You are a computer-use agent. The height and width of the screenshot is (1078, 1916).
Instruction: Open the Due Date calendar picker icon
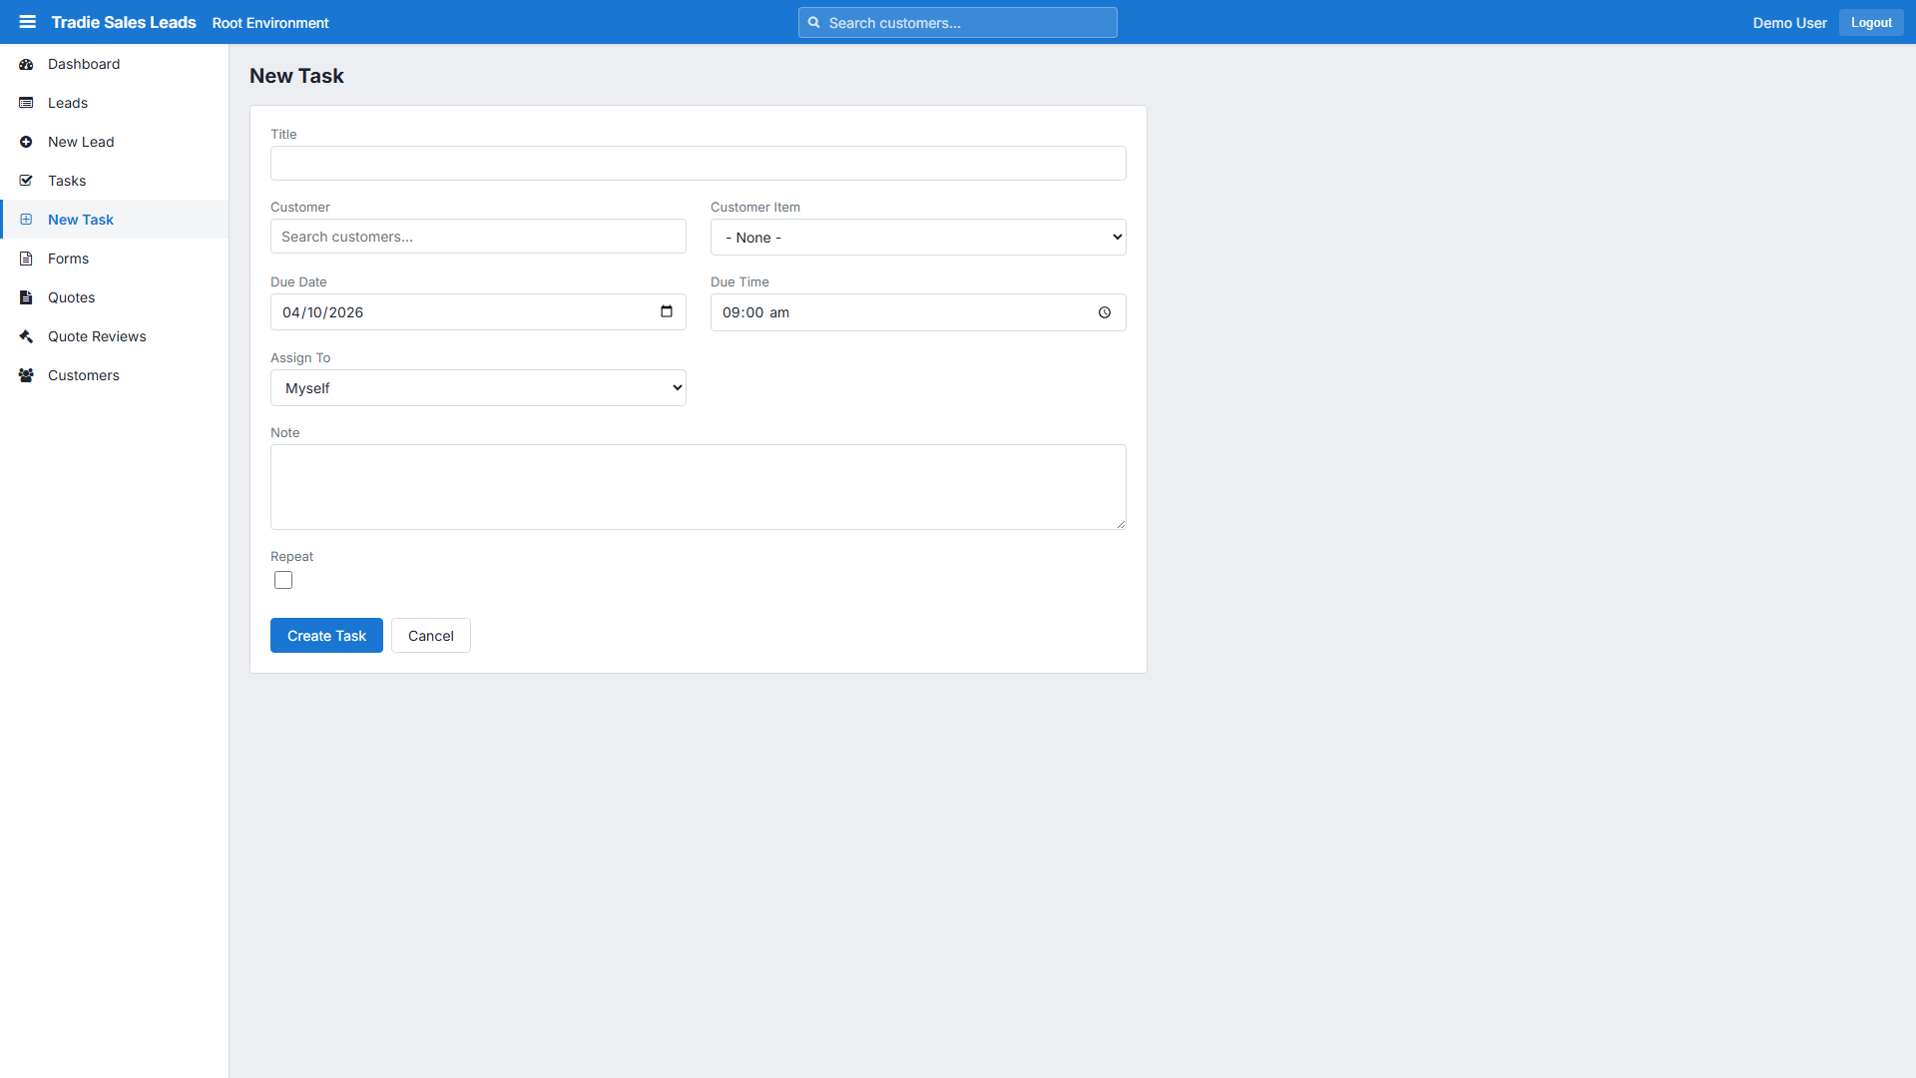tap(667, 311)
